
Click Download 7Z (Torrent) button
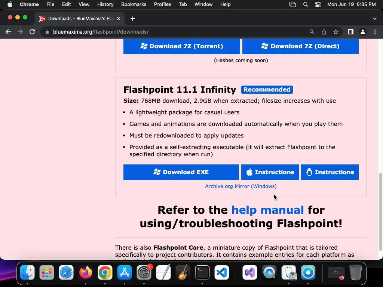[181, 46]
